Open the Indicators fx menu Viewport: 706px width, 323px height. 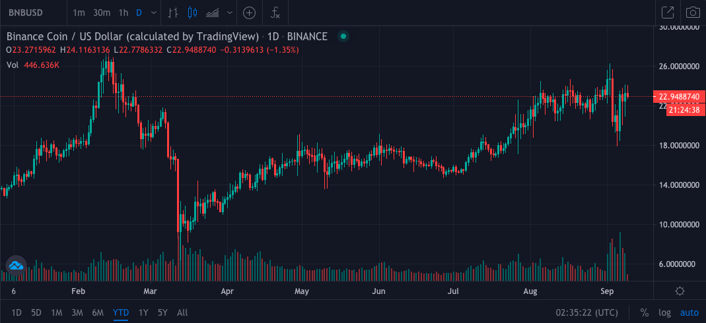click(x=275, y=13)
